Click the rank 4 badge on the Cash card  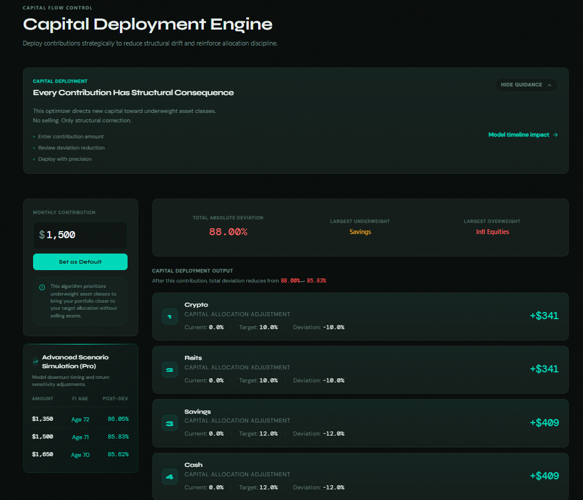(x=170, y=476)
